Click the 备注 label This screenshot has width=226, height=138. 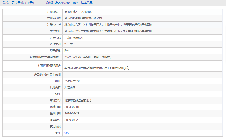coord(58,94)
